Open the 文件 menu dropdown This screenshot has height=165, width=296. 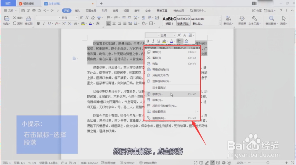[11, 11]
